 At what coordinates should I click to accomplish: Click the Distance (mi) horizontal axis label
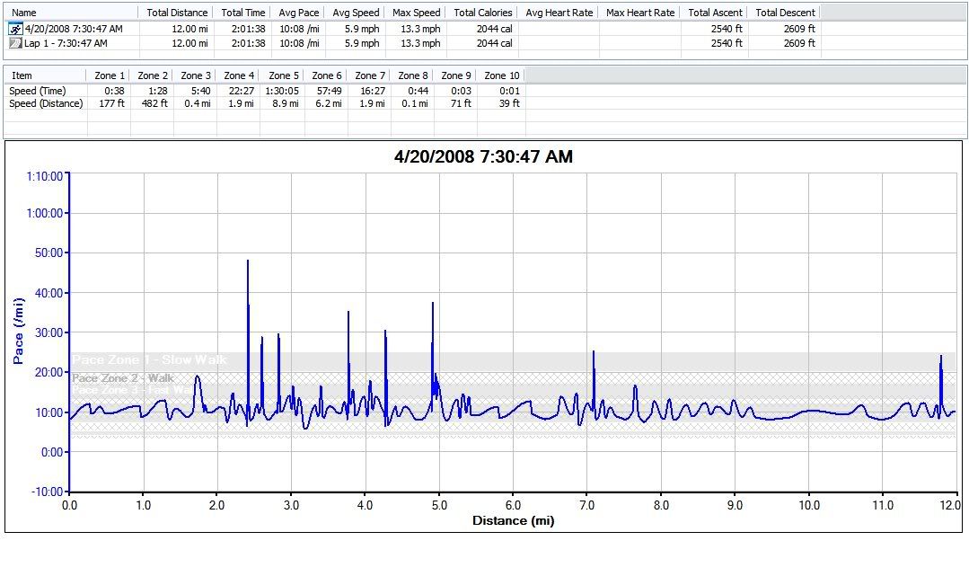(x=513, y=520)
